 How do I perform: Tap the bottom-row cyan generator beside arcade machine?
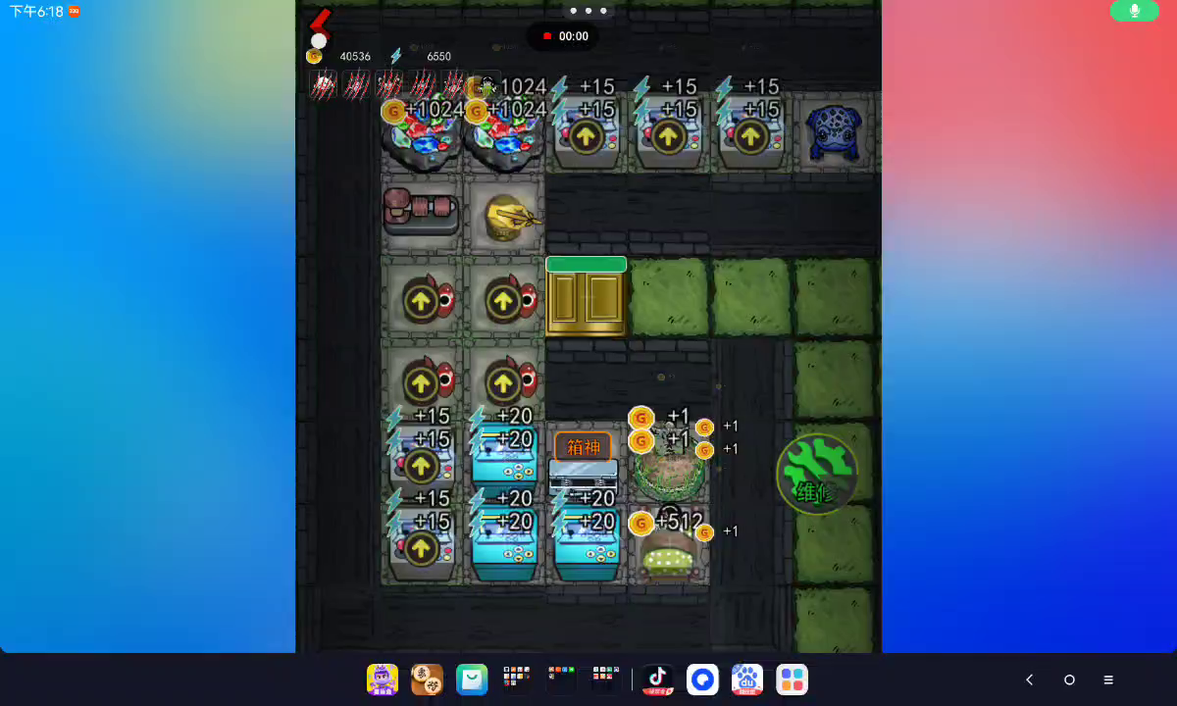click(504, 544)
